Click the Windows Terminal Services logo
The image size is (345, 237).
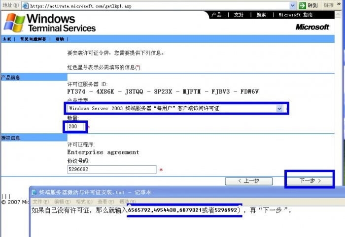50,23
